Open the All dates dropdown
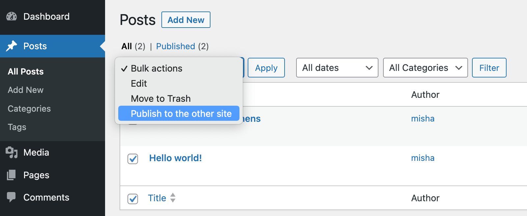 [x=337, y=68]
